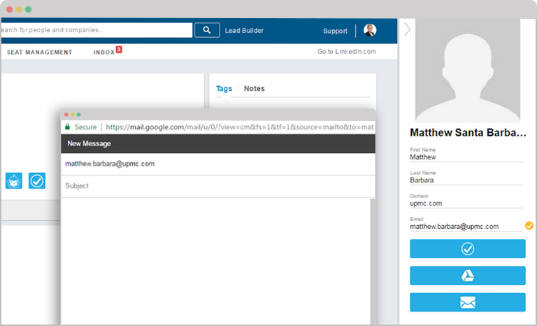
Task: Click the envelope send email button
Action: click(468, 302)
